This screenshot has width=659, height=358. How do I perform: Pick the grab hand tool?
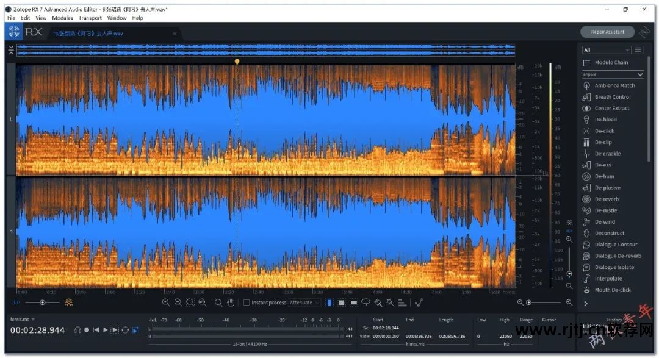[x=231, y=303]
